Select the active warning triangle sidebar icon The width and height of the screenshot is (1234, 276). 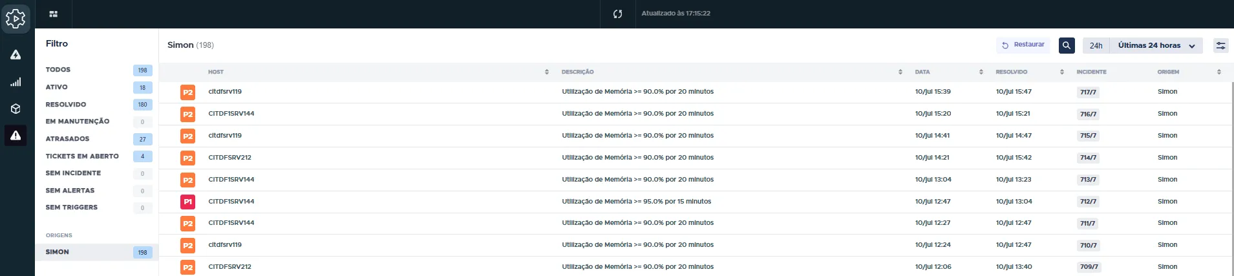tap(16, 135)
